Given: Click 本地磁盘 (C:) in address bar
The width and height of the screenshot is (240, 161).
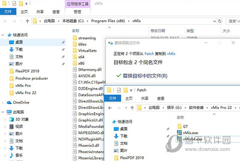Looking at the screenshot, I should (73, 21).
